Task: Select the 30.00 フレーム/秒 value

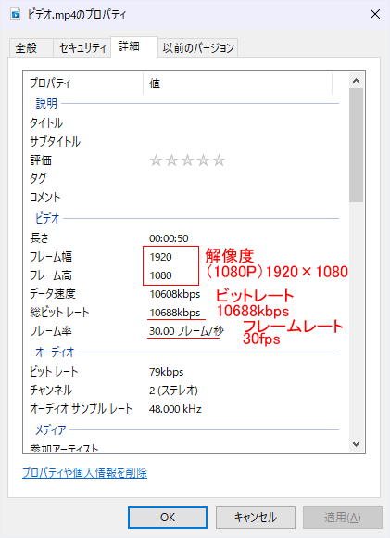Action: (186, 331)
